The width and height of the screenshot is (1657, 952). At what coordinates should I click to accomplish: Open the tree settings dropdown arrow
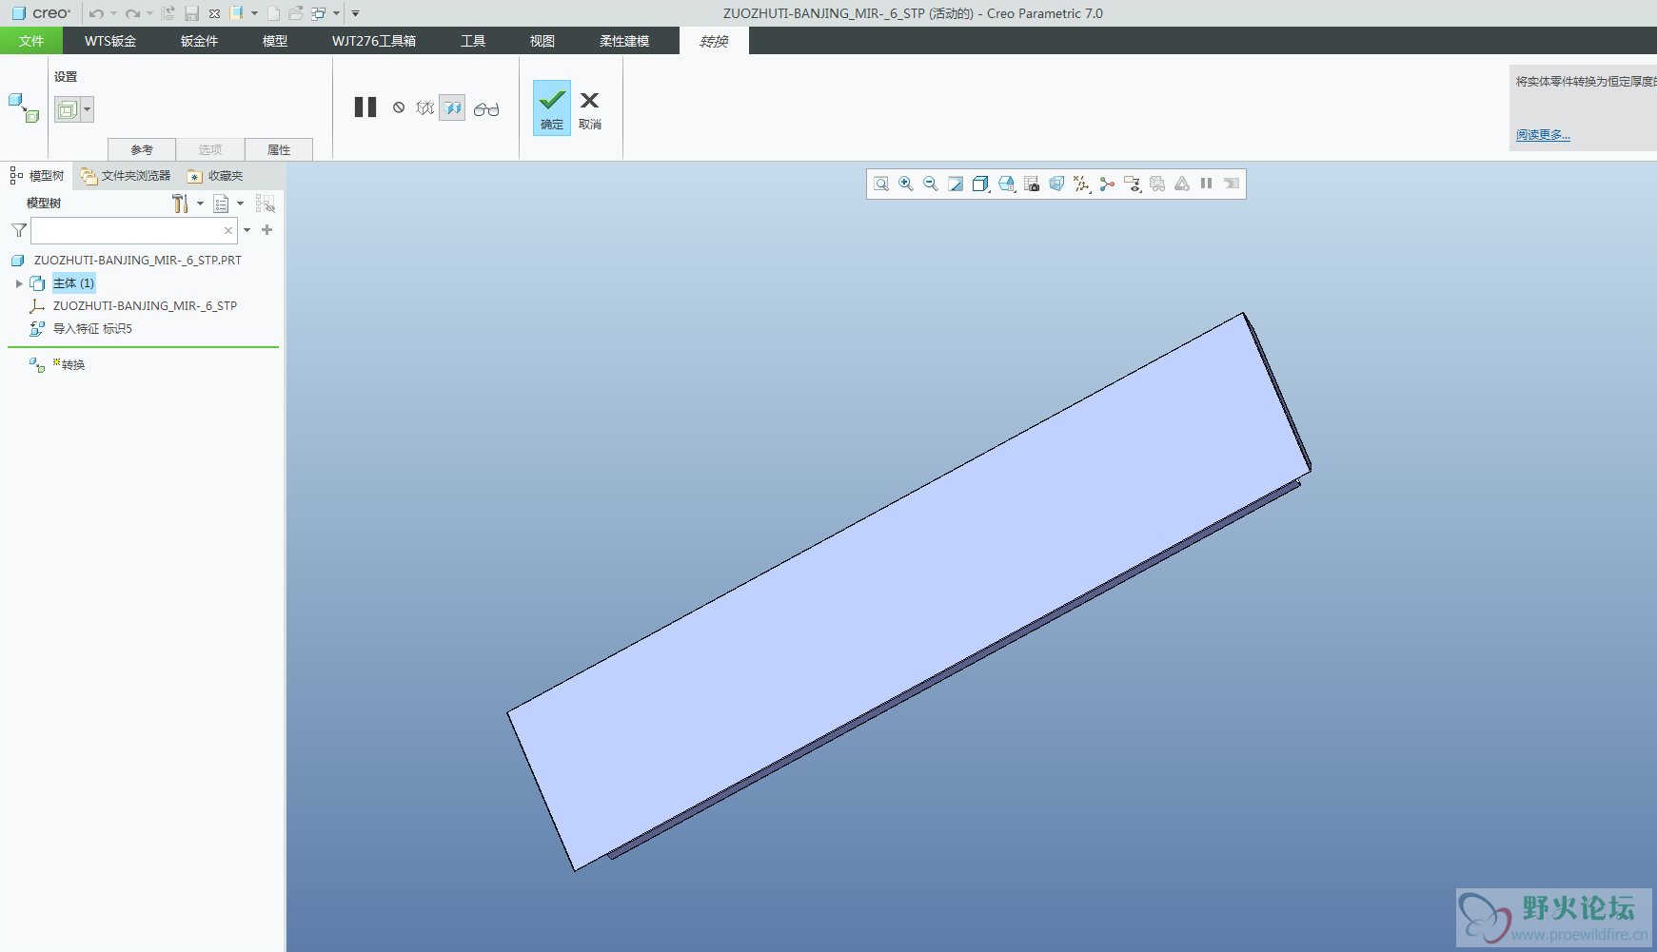coord(200,204)
